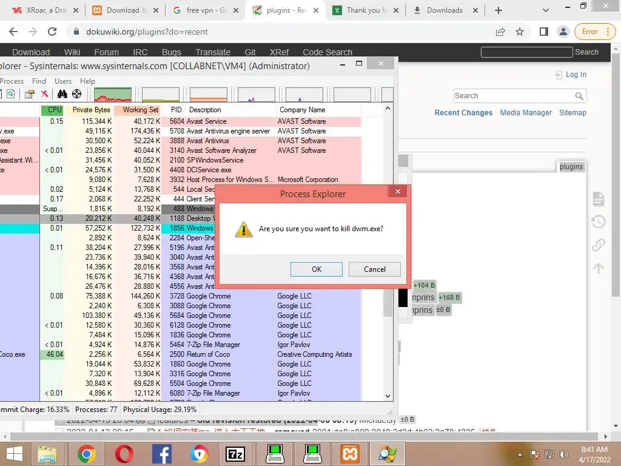Click the browser back arrow
The height and width of the screenshot is (466, 621).
point(13,32)
